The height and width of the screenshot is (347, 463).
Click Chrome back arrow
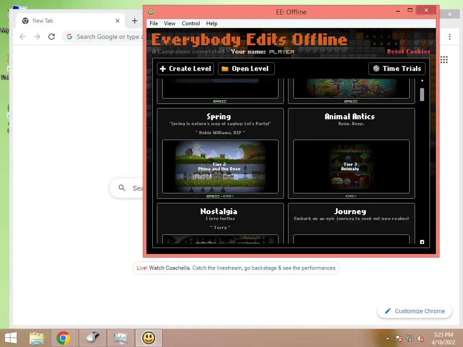pyautogui.click(x=23, y=37)
